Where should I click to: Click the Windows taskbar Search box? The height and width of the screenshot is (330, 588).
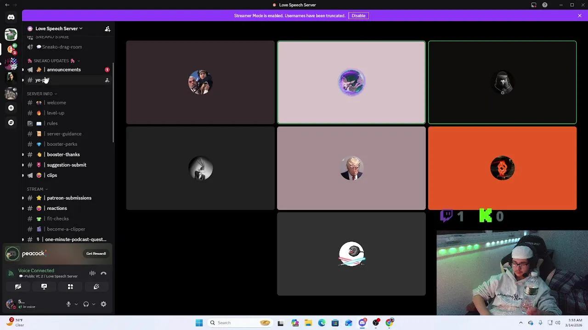pyautogui.click(x=239, y=323)
